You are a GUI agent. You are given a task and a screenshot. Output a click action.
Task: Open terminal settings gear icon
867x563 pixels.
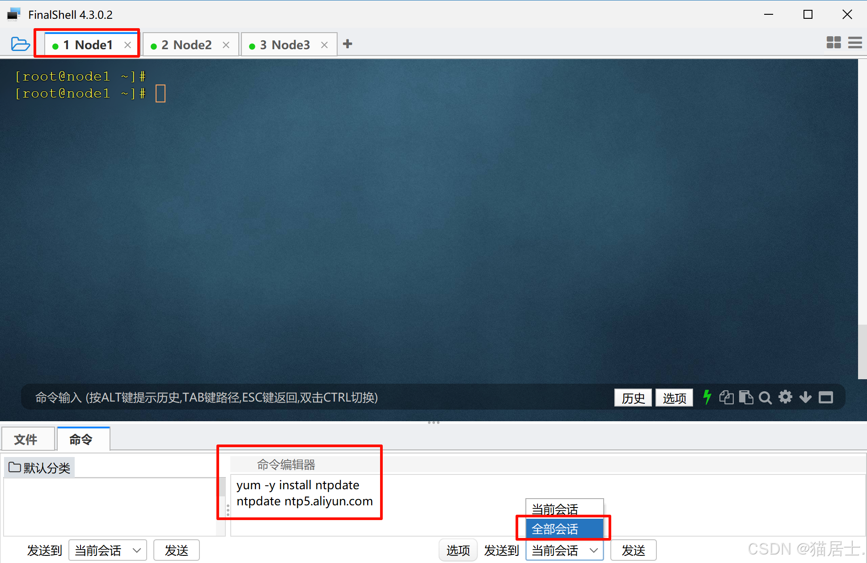785,397
